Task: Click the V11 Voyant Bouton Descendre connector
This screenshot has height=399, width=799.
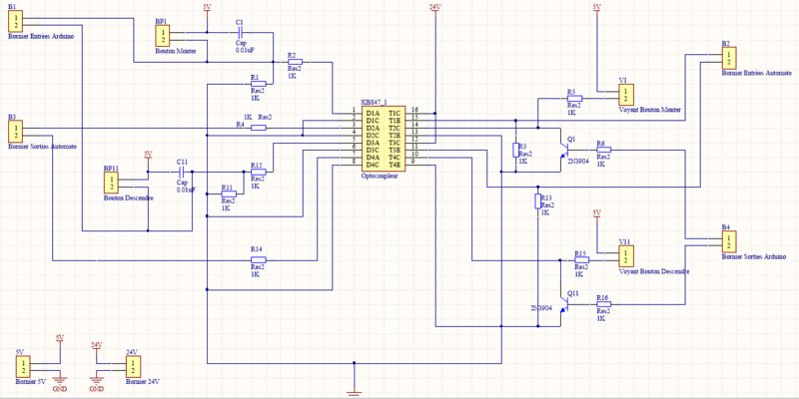Action: tap(625, 256)
